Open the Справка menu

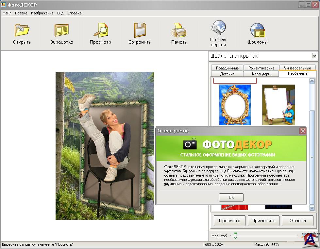pos(75,13)
